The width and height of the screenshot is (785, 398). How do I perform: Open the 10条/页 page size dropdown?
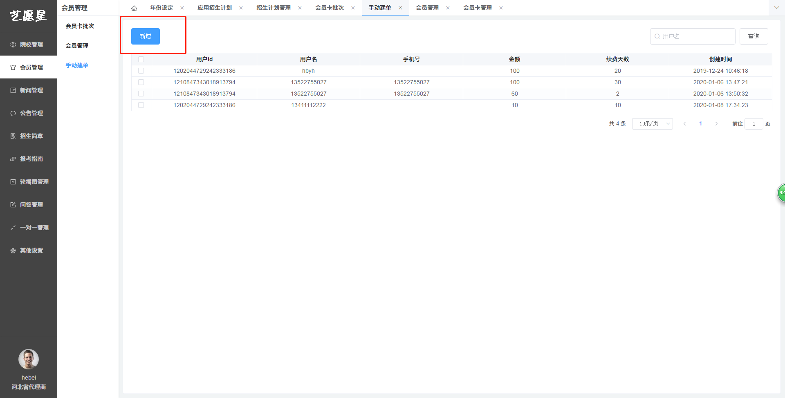coord(653,124)
